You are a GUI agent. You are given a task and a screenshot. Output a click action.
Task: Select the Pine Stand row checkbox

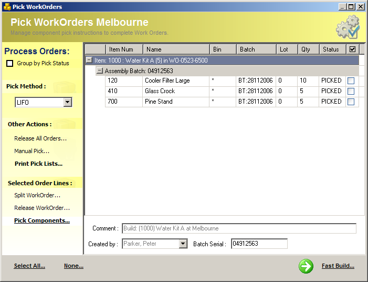351,102
